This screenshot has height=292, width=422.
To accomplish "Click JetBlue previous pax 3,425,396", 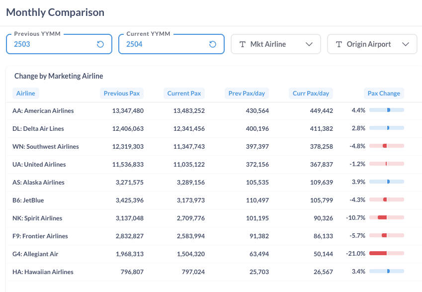I will [129, 200].
